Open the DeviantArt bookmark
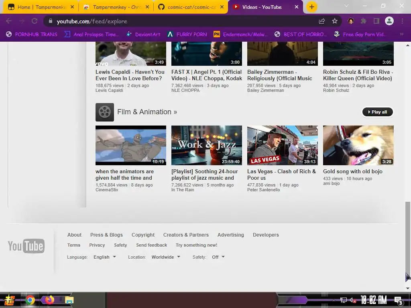Screen dimensions: 411x308 (x=143, y=34)
